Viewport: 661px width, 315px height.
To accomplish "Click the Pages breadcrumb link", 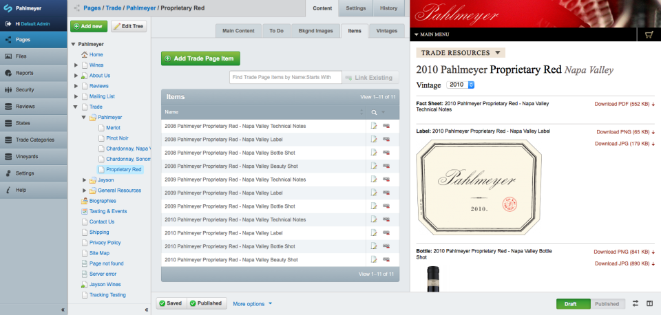I will click(92, 8).
